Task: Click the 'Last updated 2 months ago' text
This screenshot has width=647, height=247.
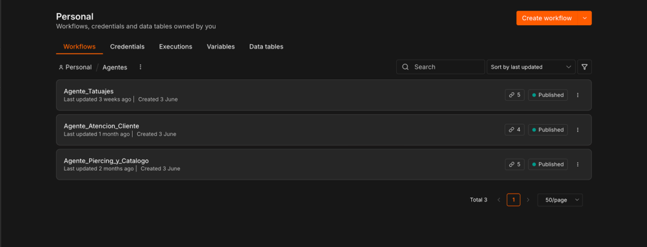Action: (x=99, y=169)
